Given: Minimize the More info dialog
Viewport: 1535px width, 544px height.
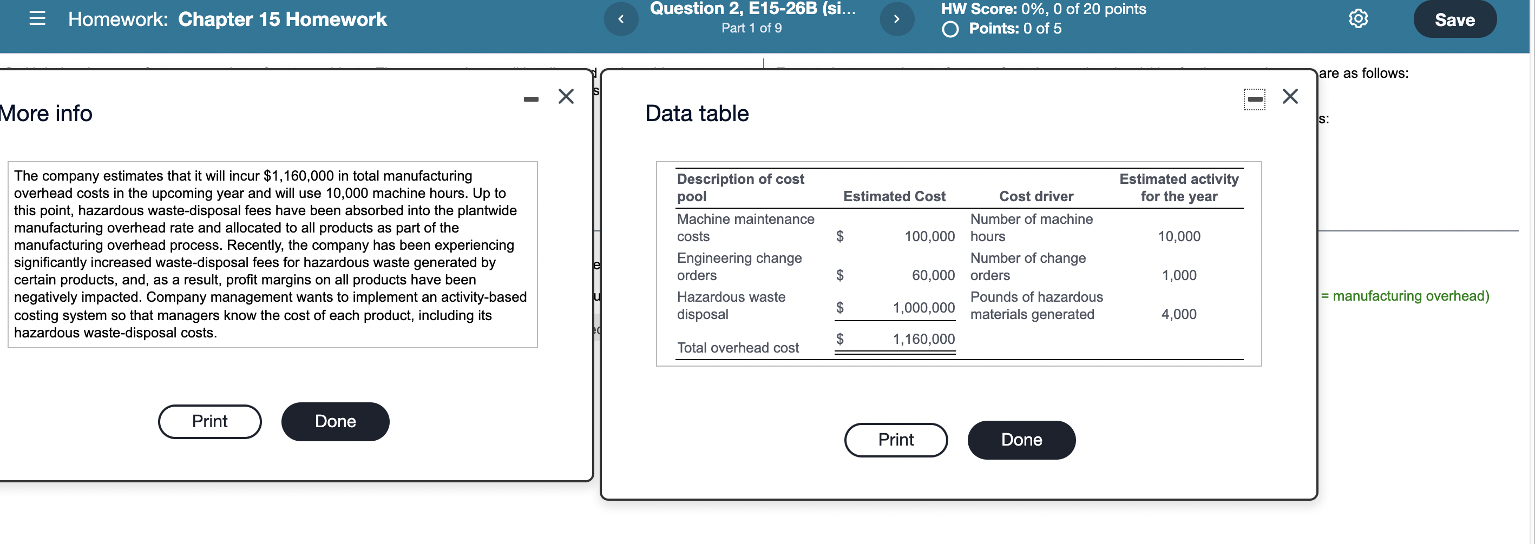Looking at the screenshot, I should pyautogui.click(x=531, y=99).
